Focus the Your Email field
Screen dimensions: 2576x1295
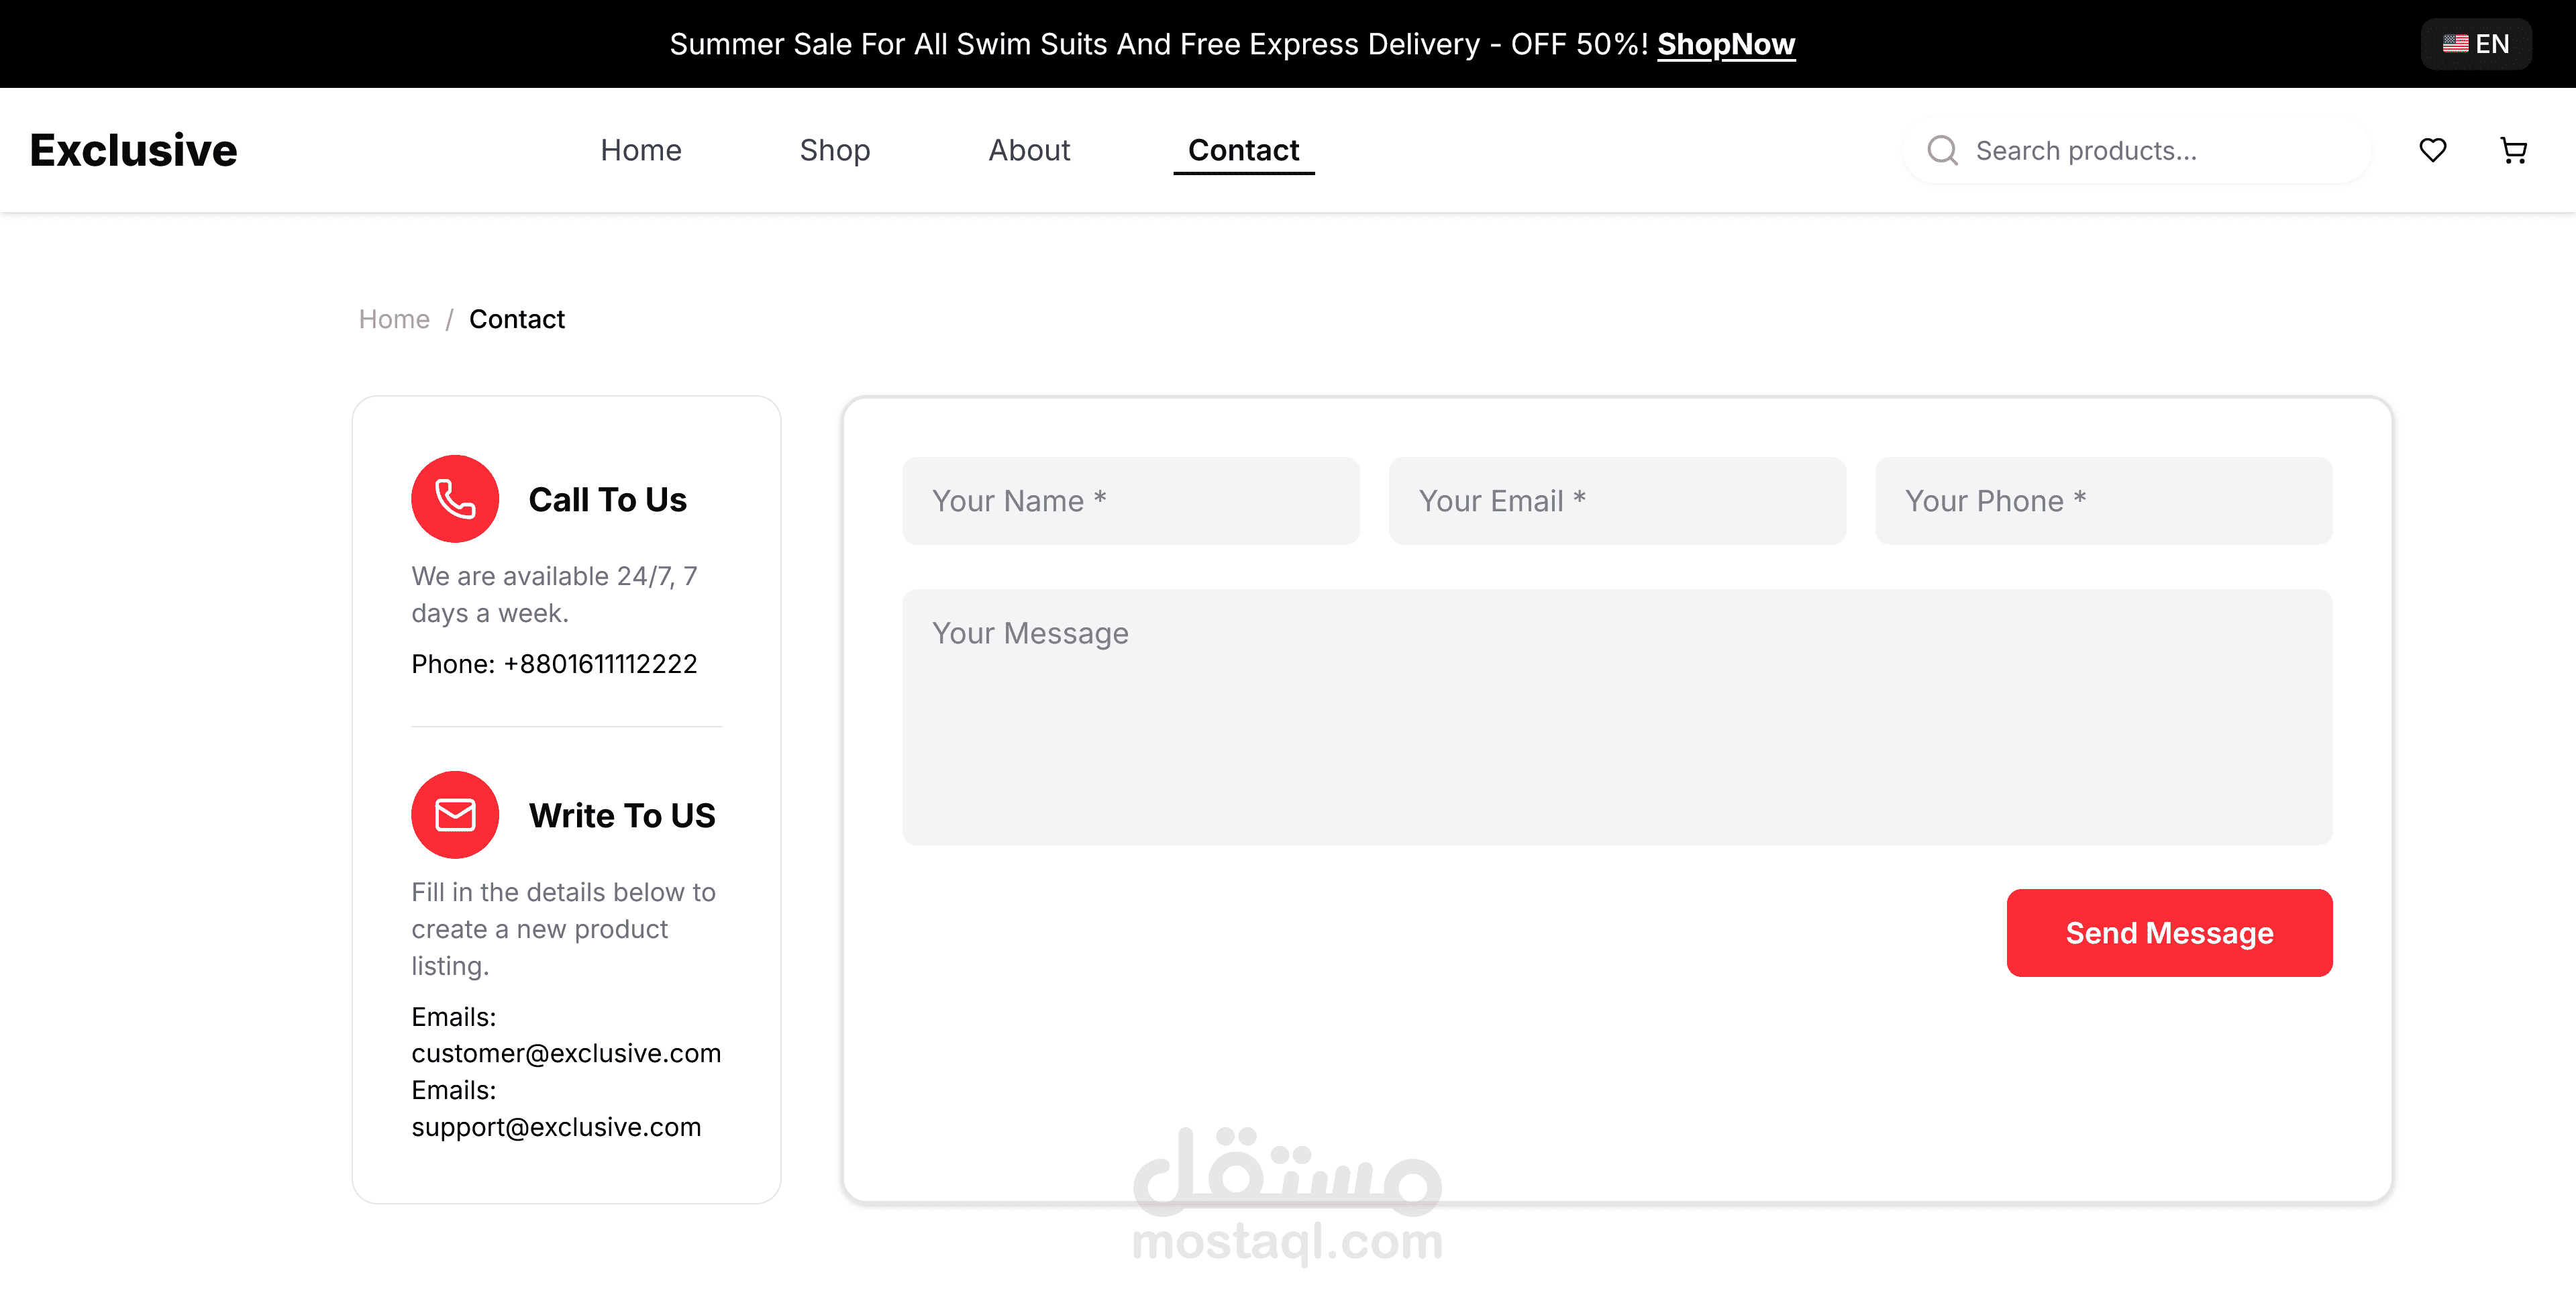click(x=1617, y=501)
